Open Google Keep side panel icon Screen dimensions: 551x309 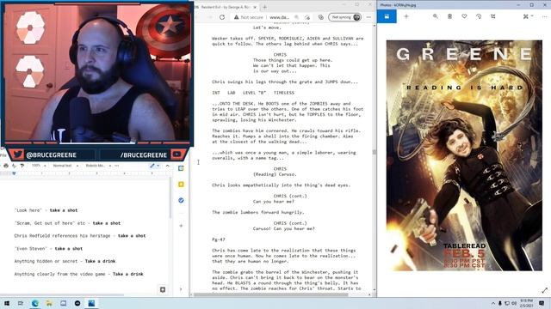[x=181, y=185]
